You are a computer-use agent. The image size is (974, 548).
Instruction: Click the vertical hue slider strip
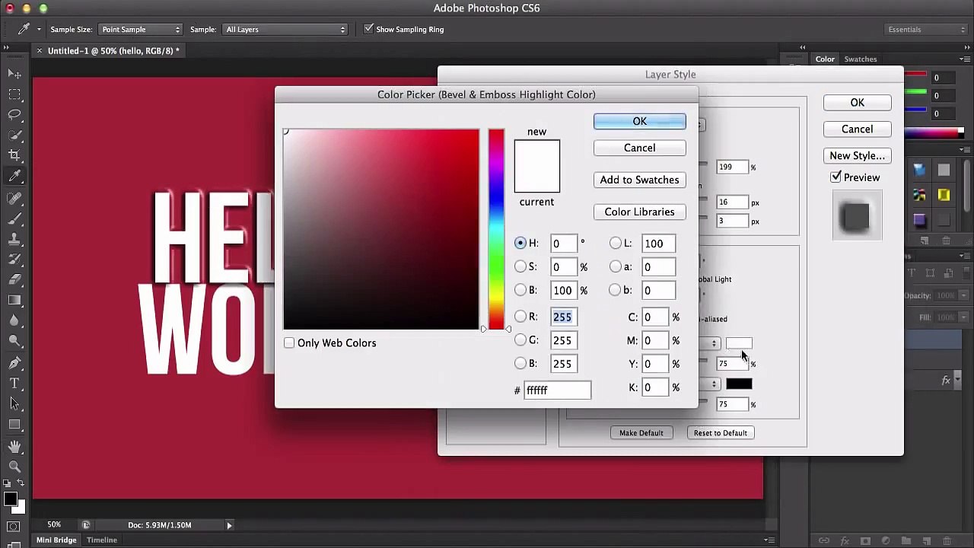(x=496, y=229)
